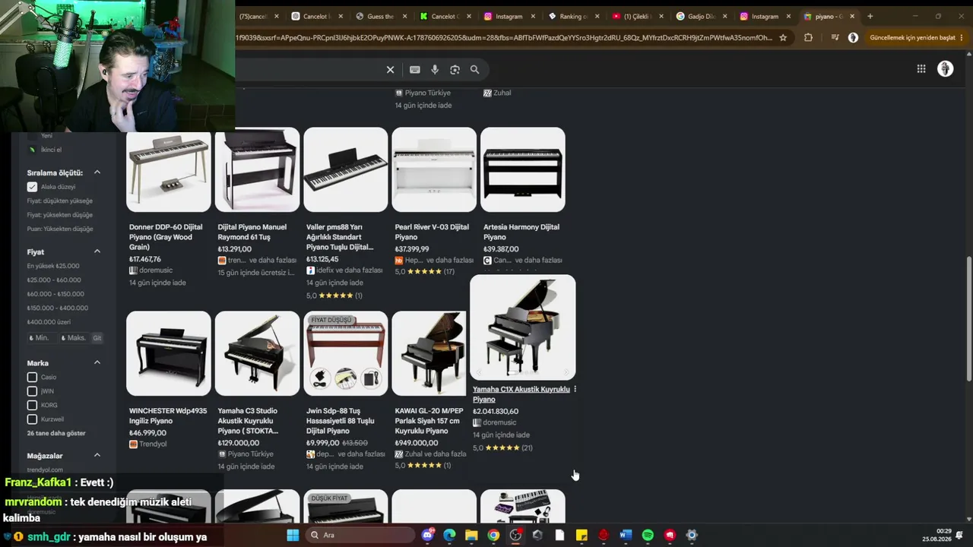Open the Chrome profile icon in toolbar
Image resolution: width=973 pixels, height=547 pixels.
[x=853, y=37]
